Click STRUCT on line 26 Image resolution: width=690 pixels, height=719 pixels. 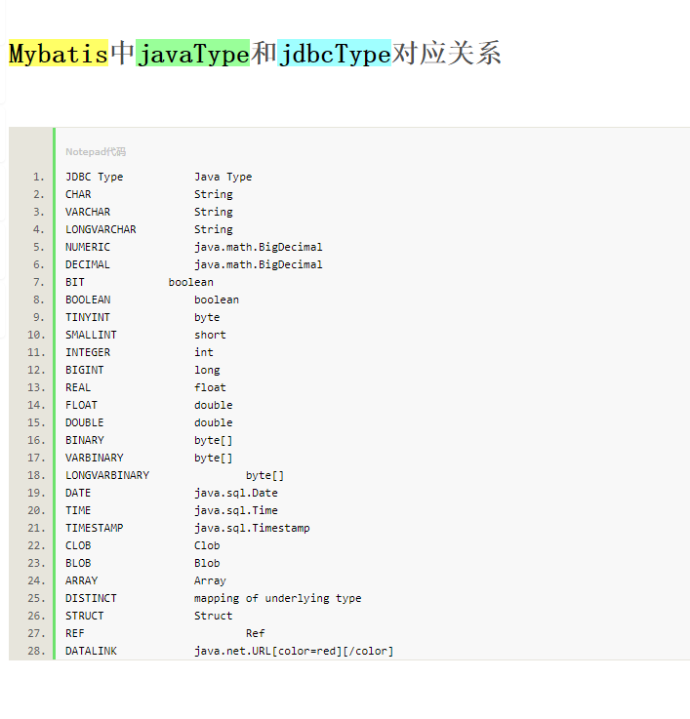[84, 616]
